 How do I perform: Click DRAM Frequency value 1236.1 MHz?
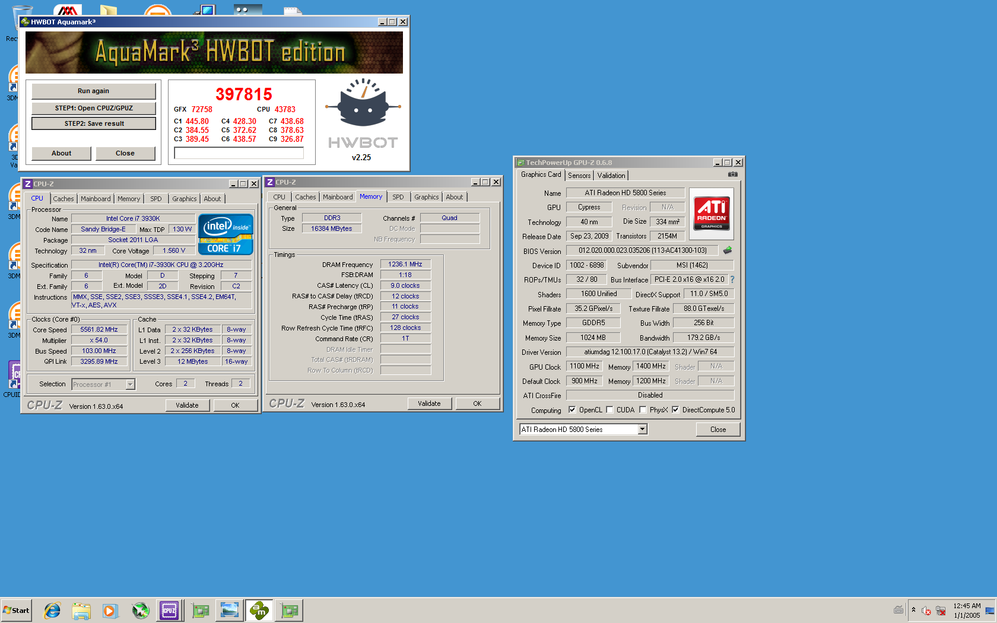pos(406,265)
